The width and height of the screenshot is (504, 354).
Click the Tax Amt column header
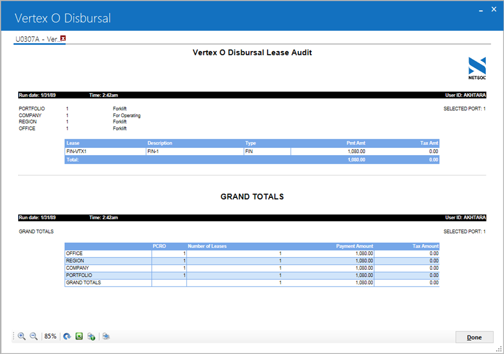(x=429, y=143)
